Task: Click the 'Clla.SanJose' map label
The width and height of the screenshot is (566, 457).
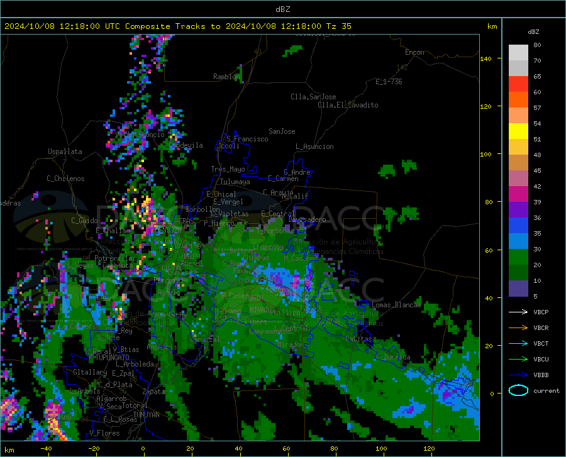Action: [x=313, y=97]
